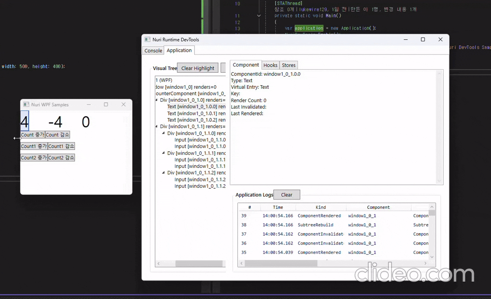
Task: Click Visual Tree scrollbar left arrow
Action: (x=158, y=264)
